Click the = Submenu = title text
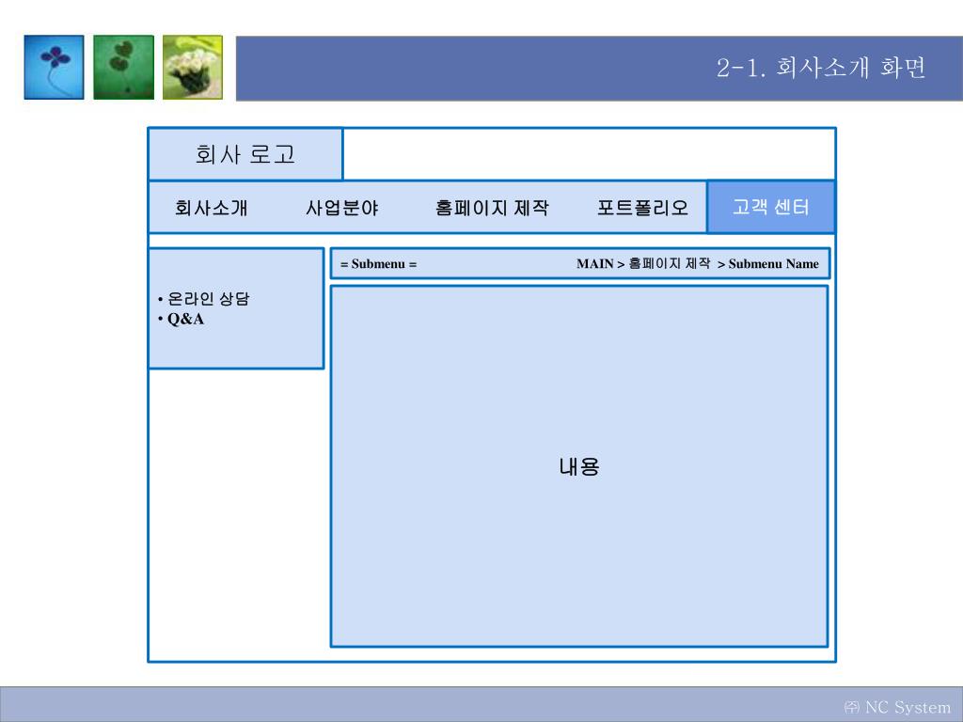 pyautogui.click(x=378, y=264)
